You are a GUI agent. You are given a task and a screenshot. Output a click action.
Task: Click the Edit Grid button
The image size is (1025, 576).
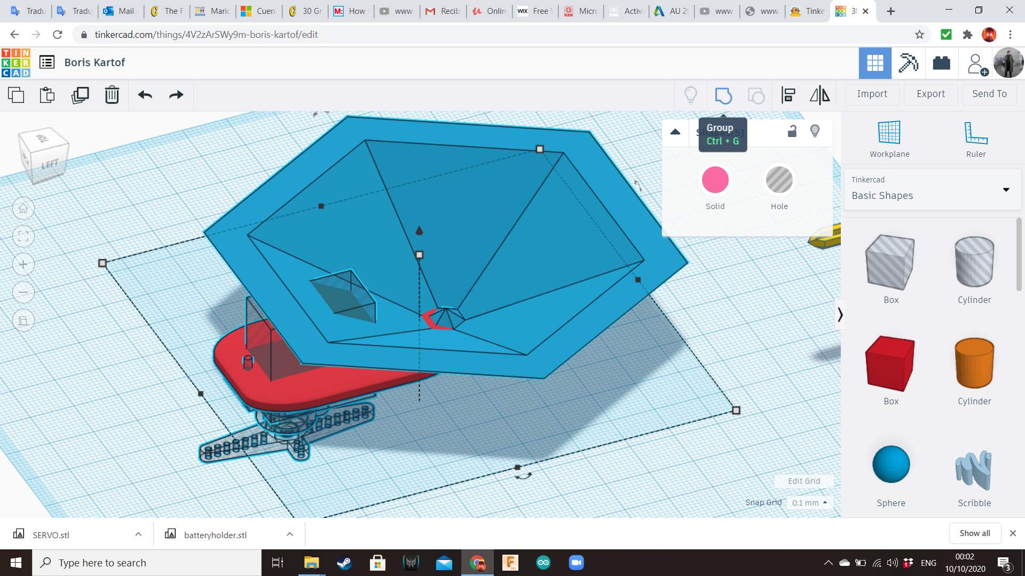point(803,481)
